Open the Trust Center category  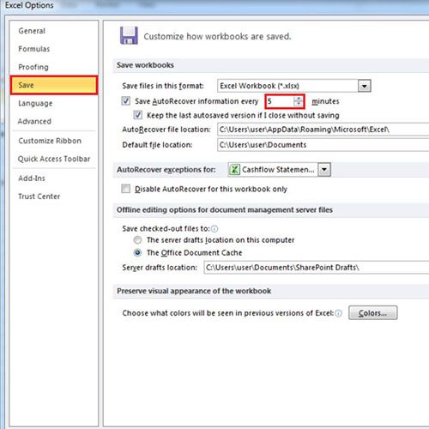[39, 196]
